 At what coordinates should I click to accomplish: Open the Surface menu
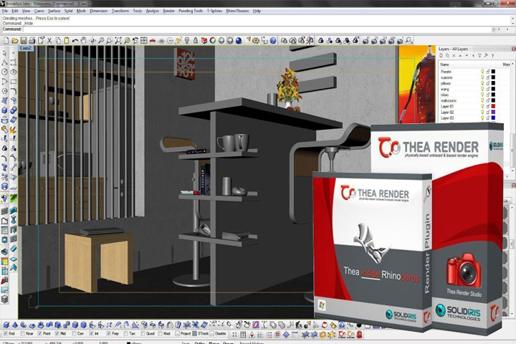click(54, 11)
